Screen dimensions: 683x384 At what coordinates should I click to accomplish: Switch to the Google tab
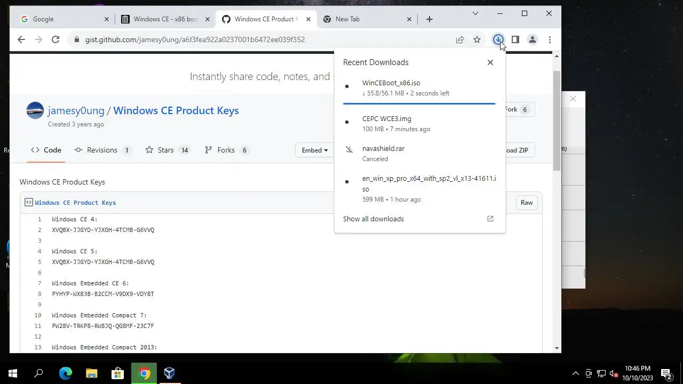click(x=64, y=19)
